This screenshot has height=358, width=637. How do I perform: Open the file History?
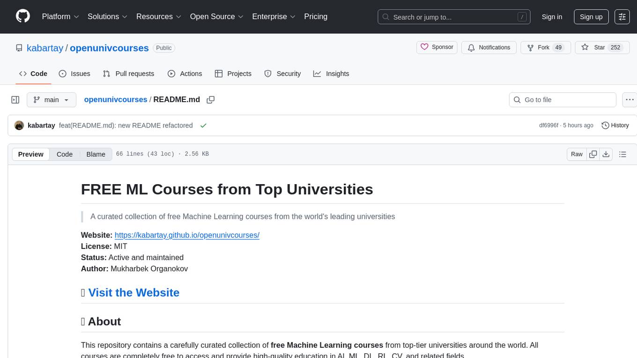point(615,126)
